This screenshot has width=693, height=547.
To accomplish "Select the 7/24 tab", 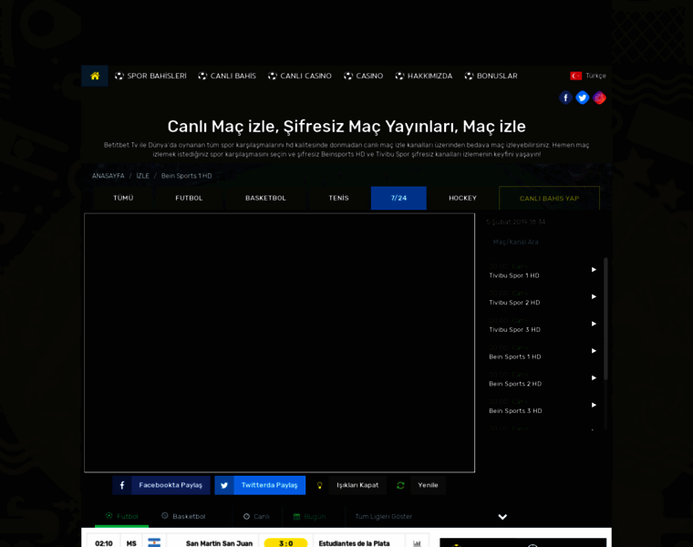I will [x=398, y=198].
